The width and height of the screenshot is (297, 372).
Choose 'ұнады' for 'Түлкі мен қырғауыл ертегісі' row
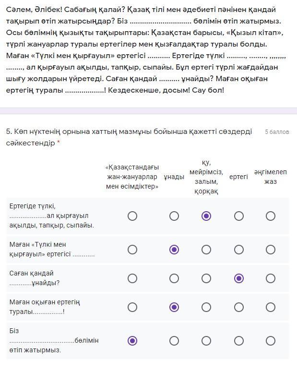point(174,250)
